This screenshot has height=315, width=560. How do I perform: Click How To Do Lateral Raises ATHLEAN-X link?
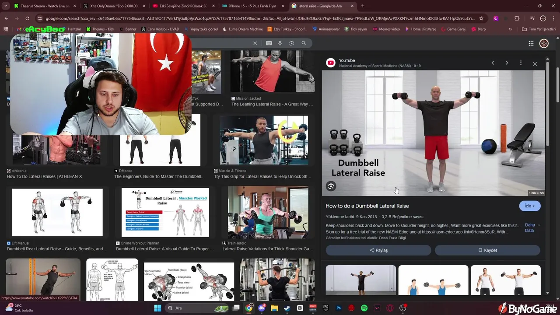(44, 176)
